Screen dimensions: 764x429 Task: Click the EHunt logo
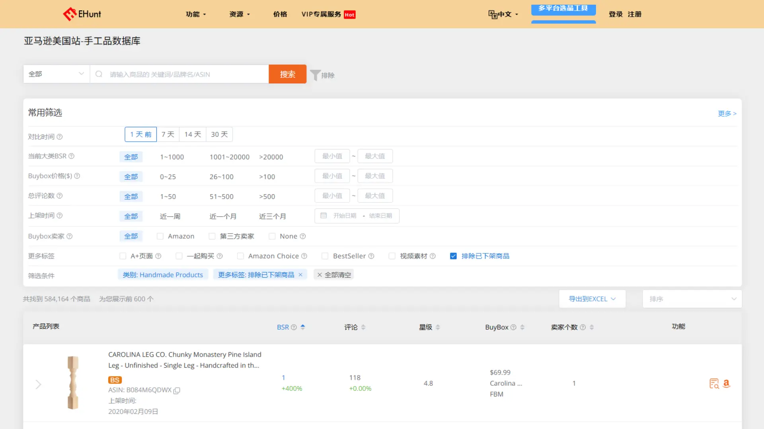82,14
